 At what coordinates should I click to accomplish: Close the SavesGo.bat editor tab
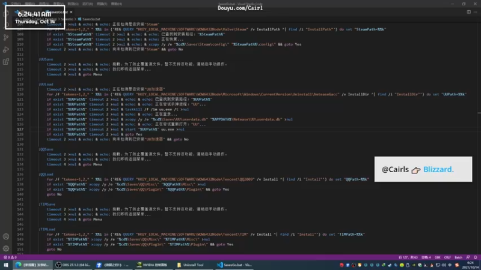(71, 12)
